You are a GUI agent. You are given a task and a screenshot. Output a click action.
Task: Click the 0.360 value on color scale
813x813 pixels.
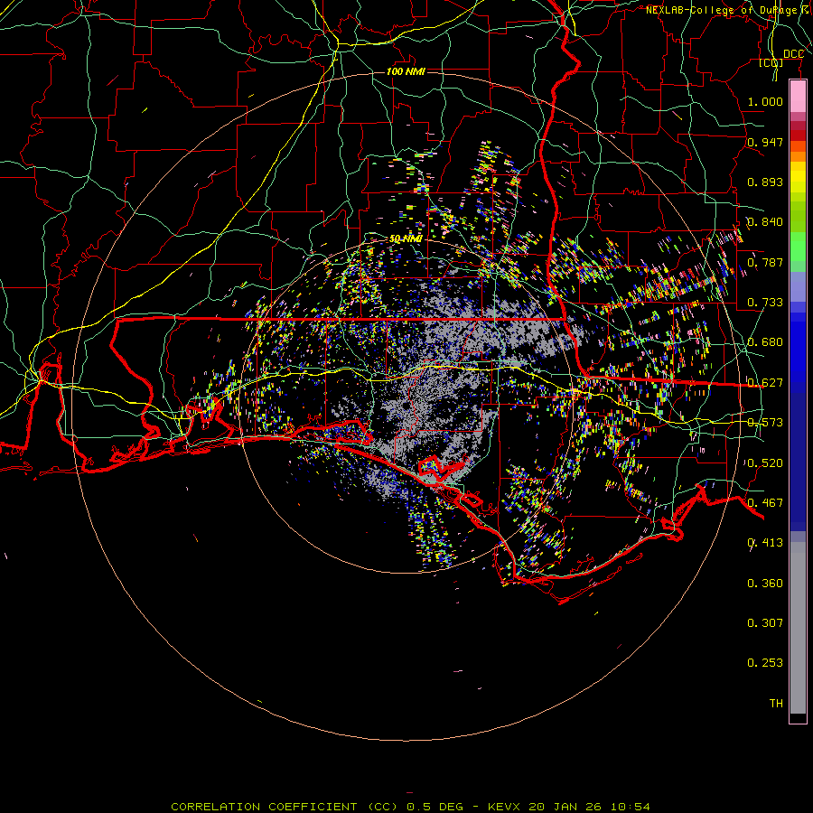[765, 584]
